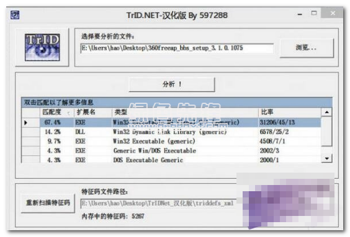Click the 类型 column header
The image size is (350, 237).
point(185,112)
